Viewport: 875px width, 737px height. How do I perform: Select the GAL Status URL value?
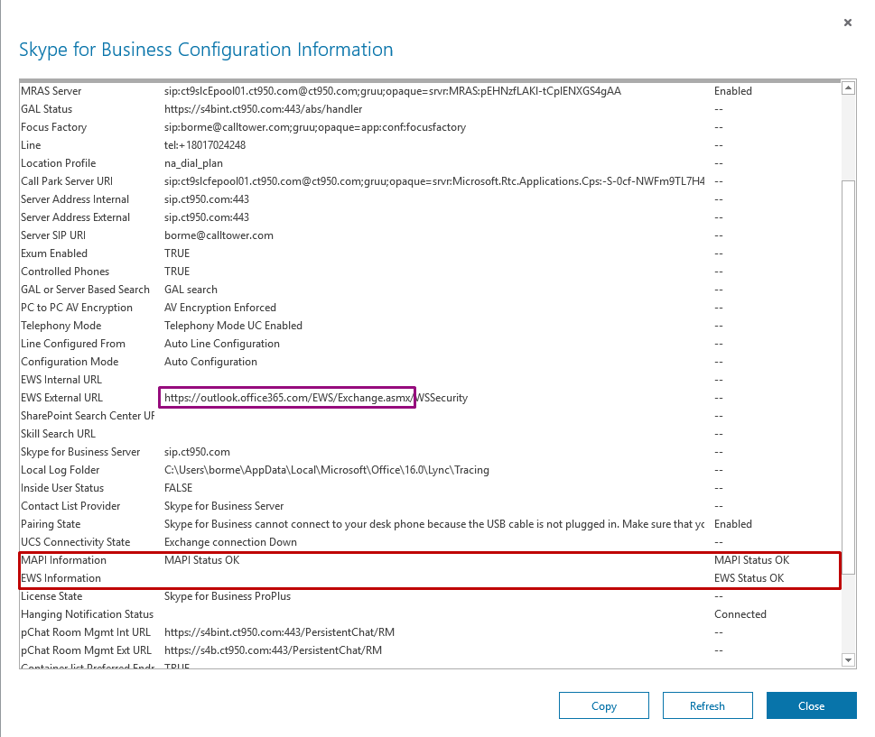pyautogui.click(x=263, y=109)
